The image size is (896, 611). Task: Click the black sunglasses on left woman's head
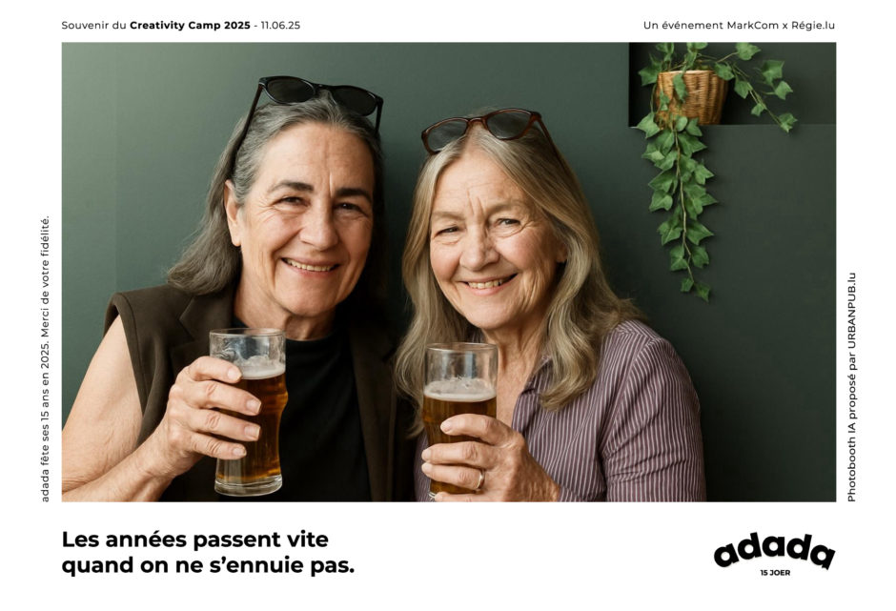point(317,97)
